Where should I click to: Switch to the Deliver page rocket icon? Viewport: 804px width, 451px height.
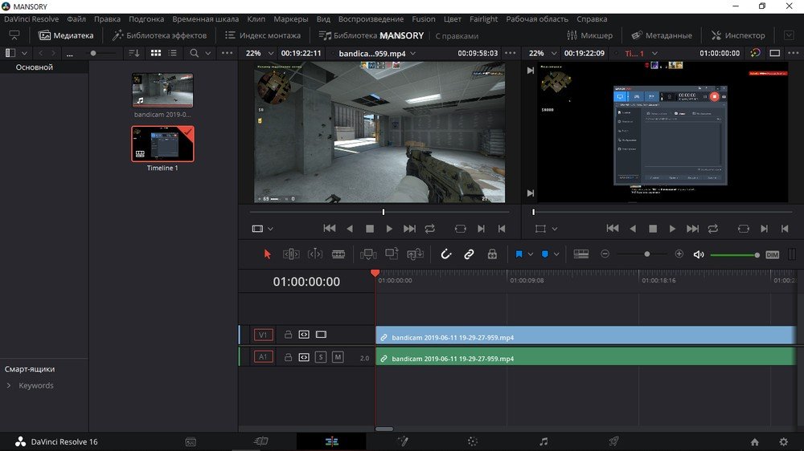(x=613, y=441)
